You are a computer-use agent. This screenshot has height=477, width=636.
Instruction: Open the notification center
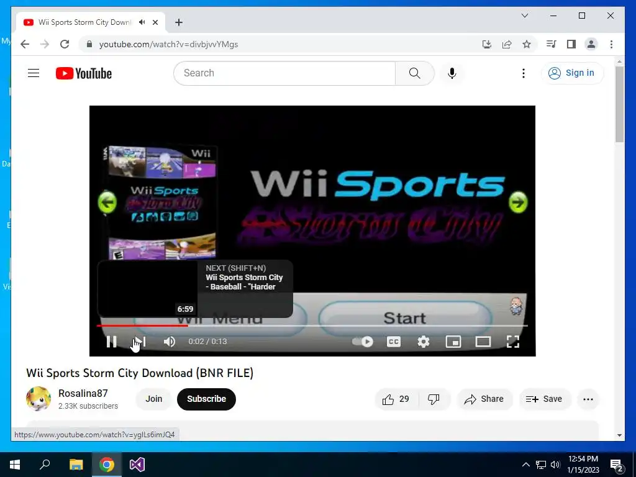click(x=617, y=465)
